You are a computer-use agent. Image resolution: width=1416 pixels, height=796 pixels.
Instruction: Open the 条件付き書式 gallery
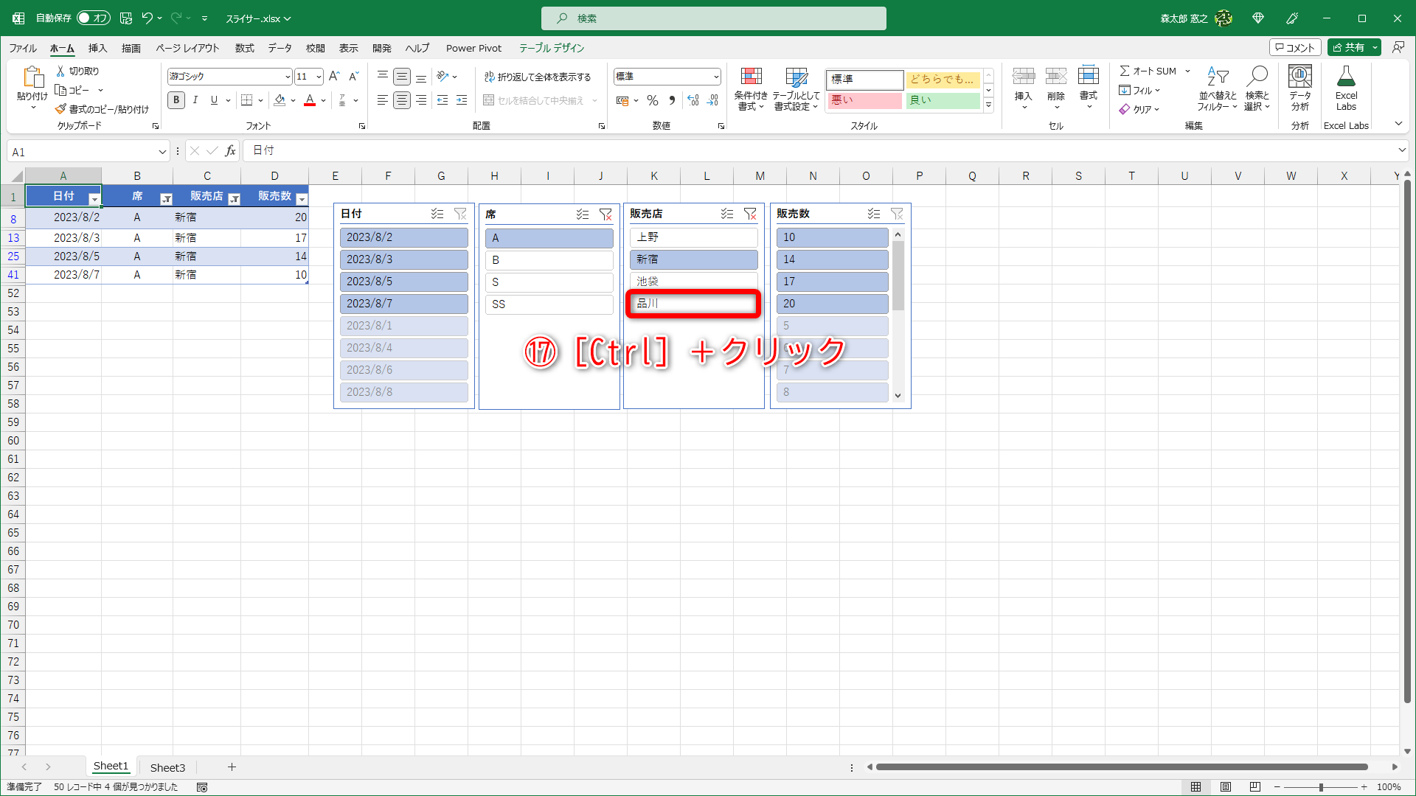point(751,88)
